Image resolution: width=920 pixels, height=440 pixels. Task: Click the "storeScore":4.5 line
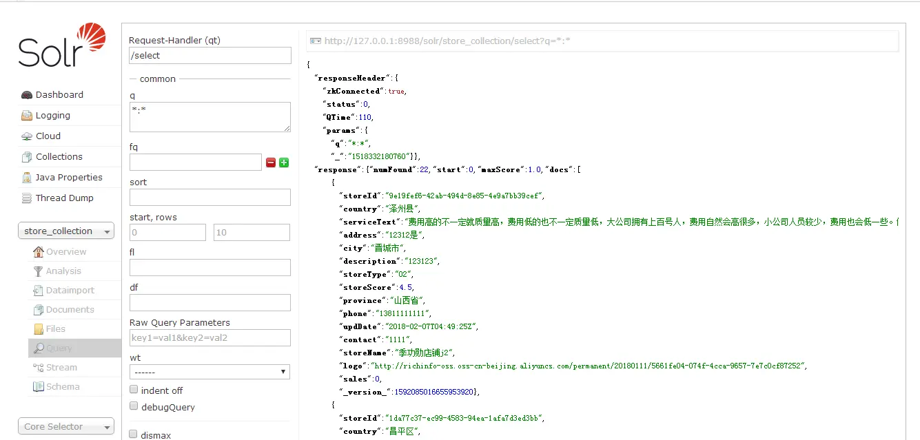click(x=377, y=287)
